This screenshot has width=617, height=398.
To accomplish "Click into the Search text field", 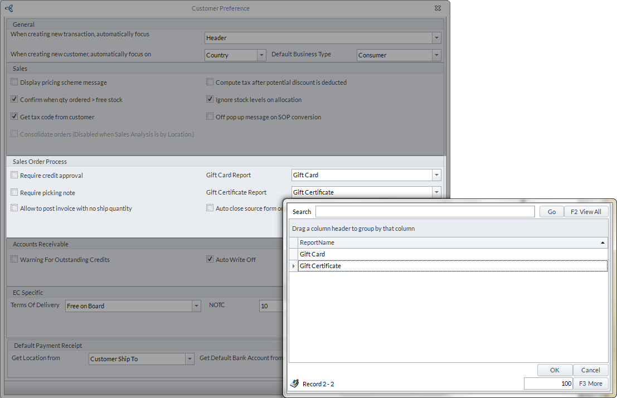I will click(x=425, y=212).
